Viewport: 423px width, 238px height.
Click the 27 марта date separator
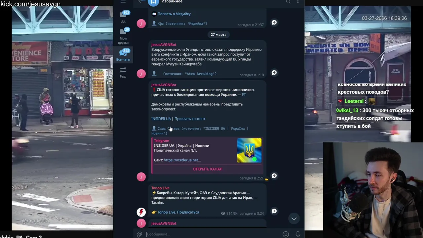pyautogui.click(x=218, y=34)
